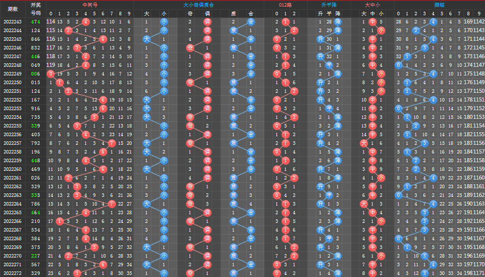The height and width of the screenshot is (277, 485).
Task: Select the 振幅 section header
Action: [x=439, y=5]
